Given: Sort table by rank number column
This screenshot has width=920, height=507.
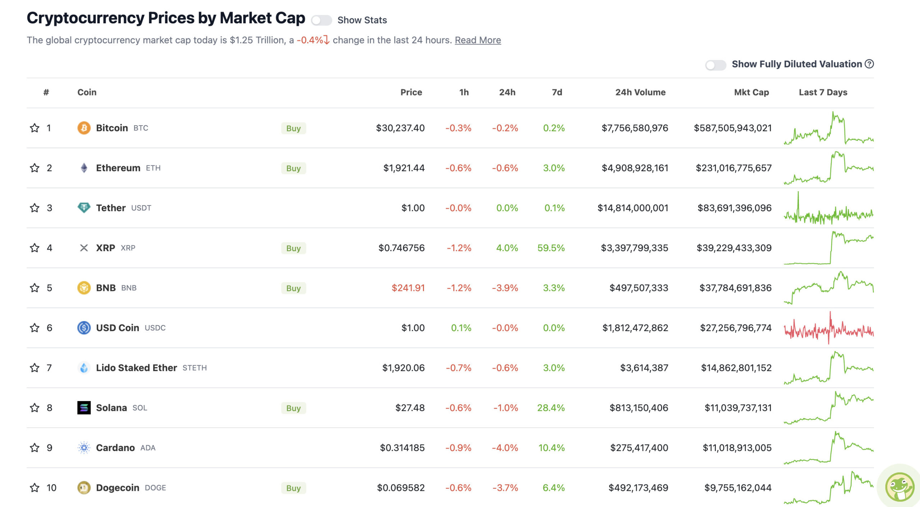Looking at the screenshot, I should pos(46,92).
